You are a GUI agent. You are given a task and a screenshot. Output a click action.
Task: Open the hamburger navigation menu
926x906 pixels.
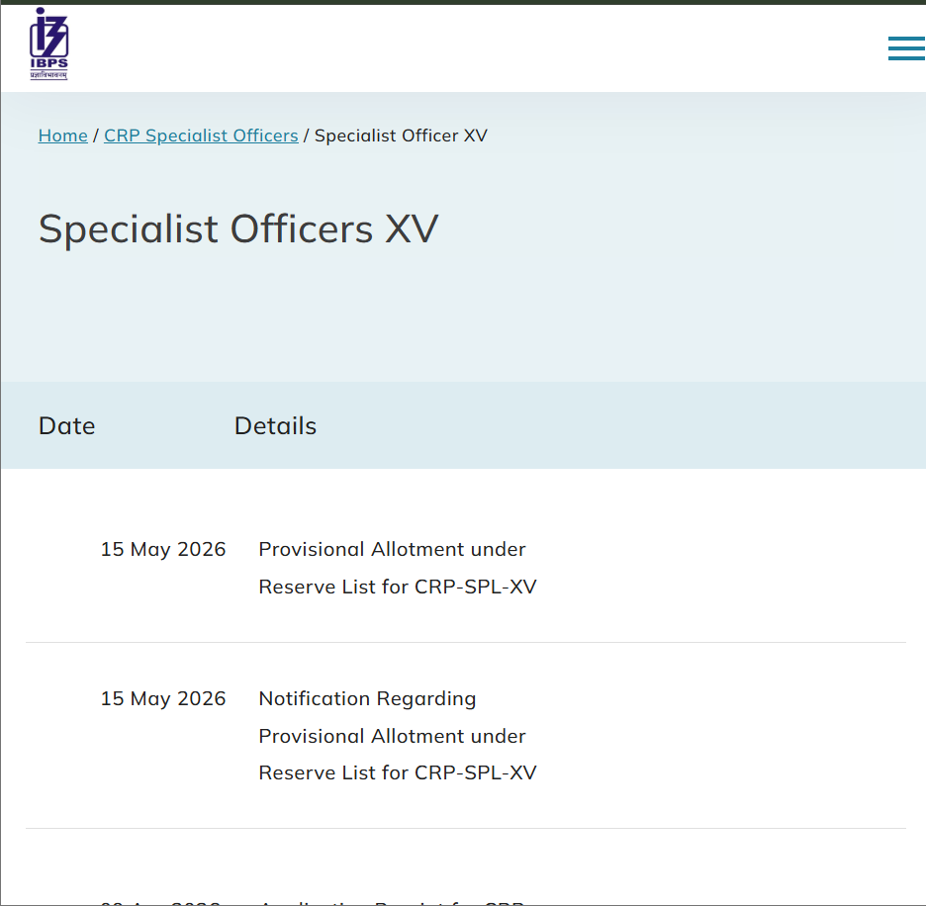(906, 48)
